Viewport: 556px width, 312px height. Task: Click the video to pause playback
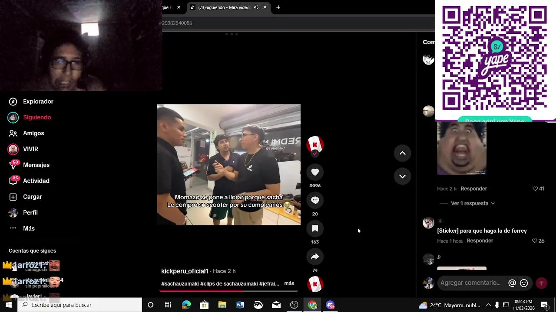[228, 165]
